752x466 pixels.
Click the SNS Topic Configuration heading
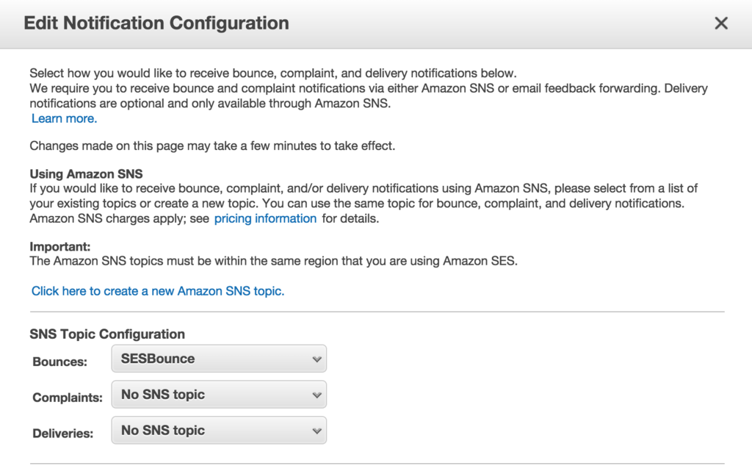[x=107, y=334]
